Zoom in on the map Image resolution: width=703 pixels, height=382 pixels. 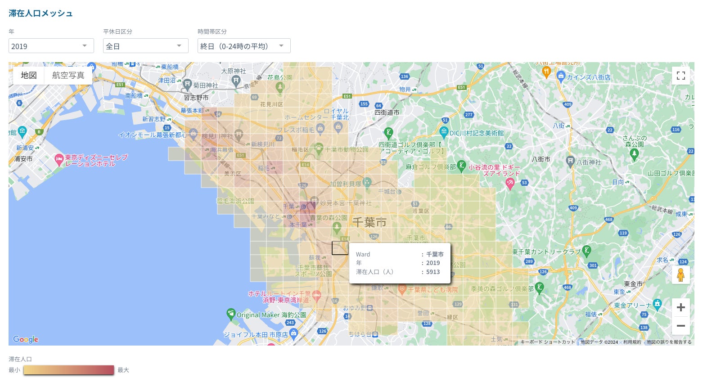tap(681, 307)
